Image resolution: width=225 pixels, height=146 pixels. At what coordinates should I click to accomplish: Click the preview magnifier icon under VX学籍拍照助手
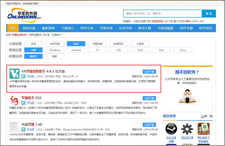23,76
